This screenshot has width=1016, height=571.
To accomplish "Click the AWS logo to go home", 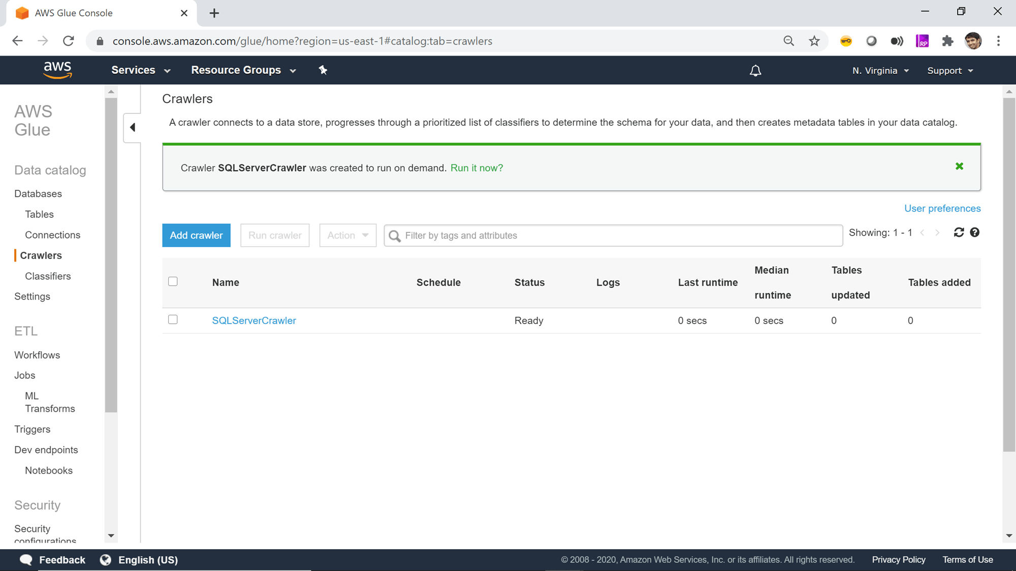I will pyautogui.click(x=57, y=70).
